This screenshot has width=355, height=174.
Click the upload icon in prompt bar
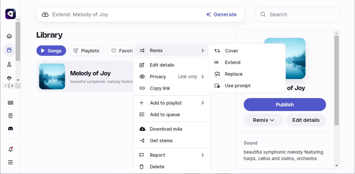45,15
